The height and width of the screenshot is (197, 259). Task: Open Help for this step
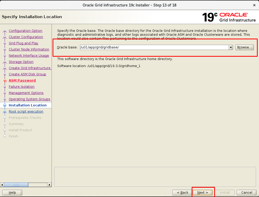12,193
